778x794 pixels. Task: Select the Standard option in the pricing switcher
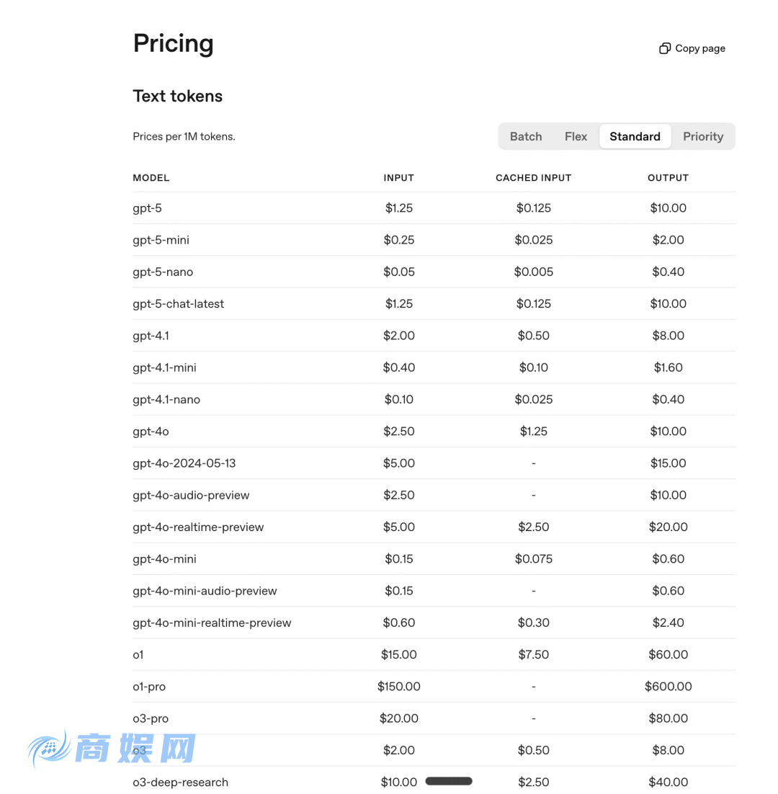(635, 136)
